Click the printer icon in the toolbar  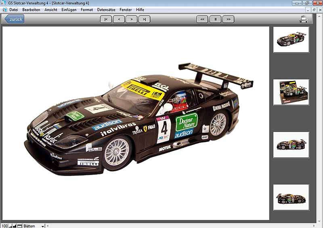tap(304, 19)
